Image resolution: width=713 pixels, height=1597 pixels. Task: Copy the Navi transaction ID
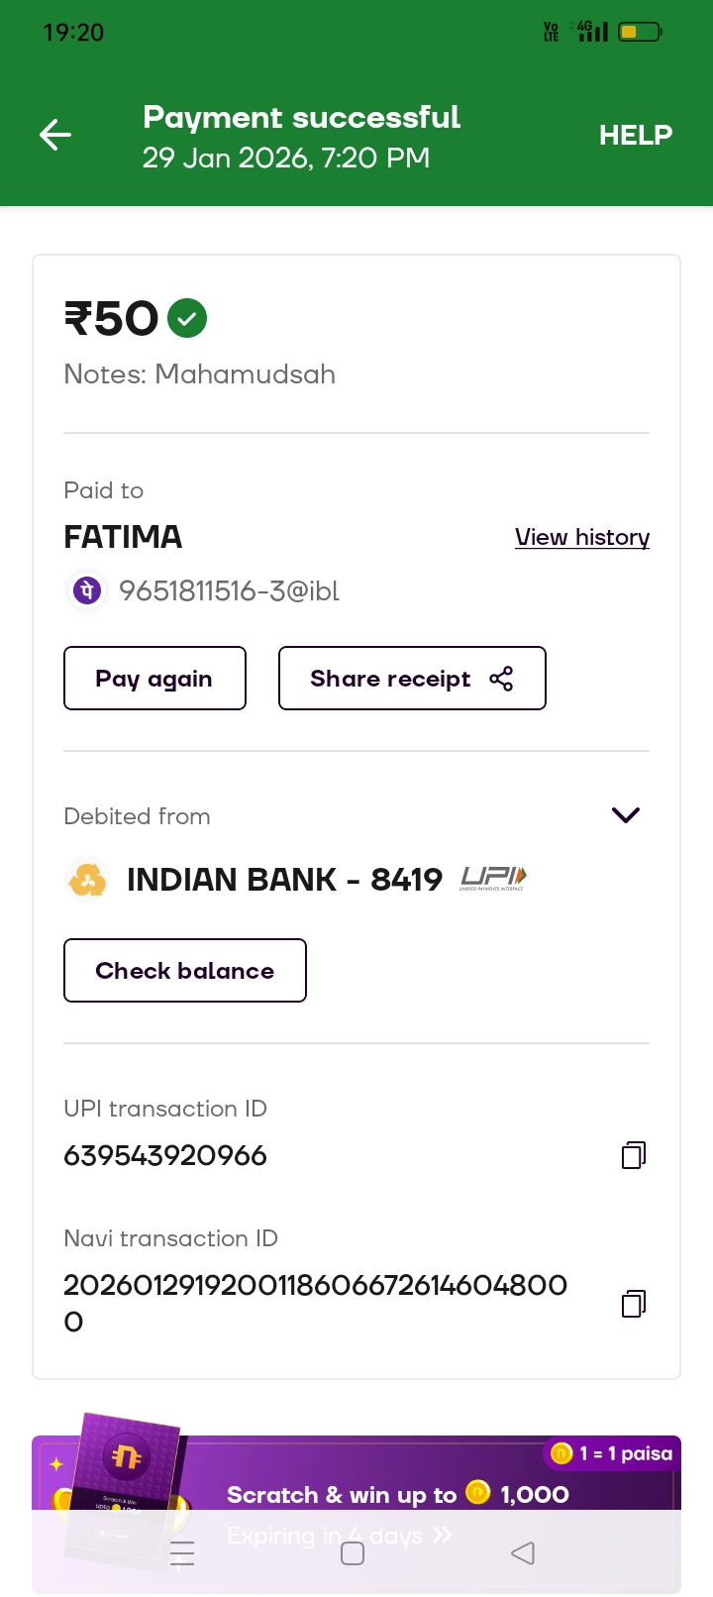pos(633,1303)
